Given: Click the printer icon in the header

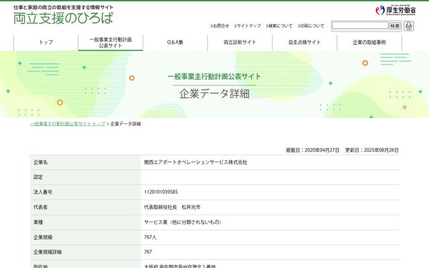Looking at the screenshot, I should (408, 25).
